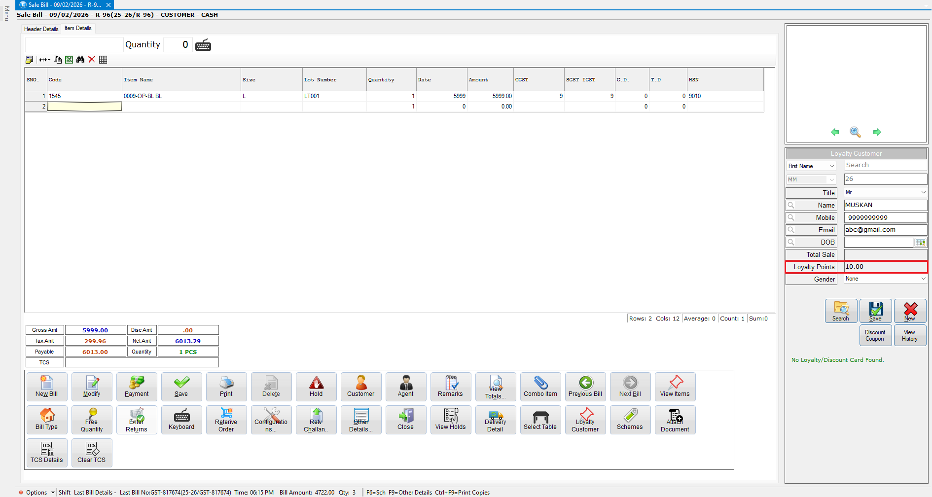
Task: Open the Delivery Detail option
Action: pos(495,420)
